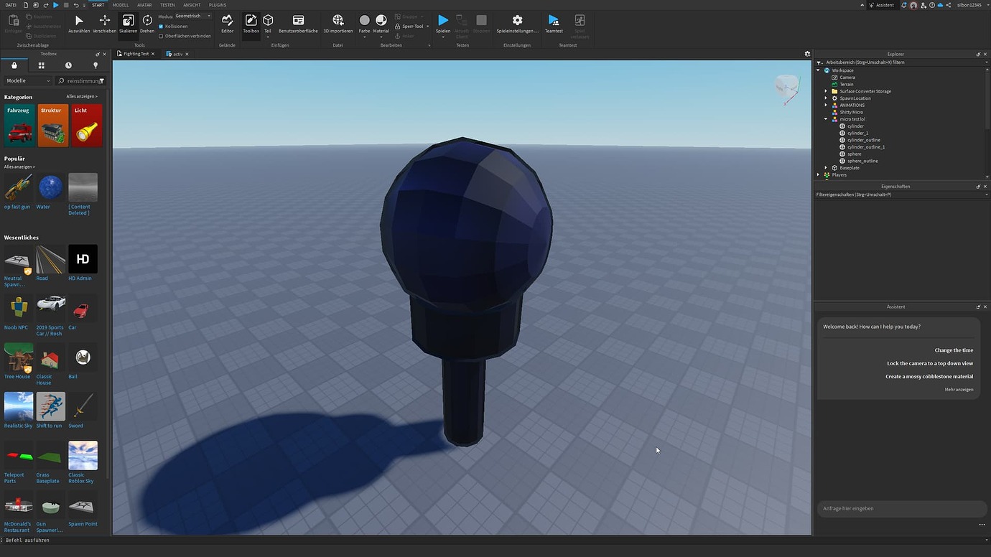Switch to the MODELL ribbon tab
The image size is (991, 557).
(x=121, y=5)
